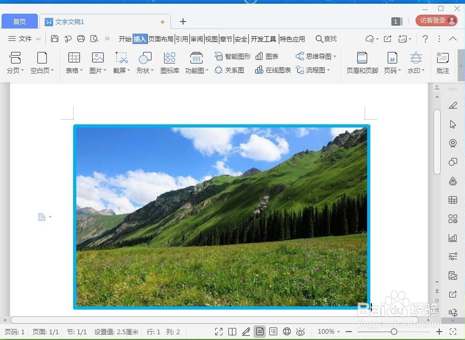
Task: Click the share icon in right sidebar
Action: pos(453,294)
